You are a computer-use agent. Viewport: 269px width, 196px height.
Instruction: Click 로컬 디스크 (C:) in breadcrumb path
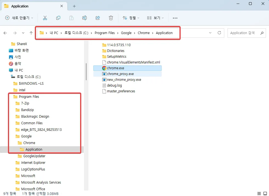(76, 33)
